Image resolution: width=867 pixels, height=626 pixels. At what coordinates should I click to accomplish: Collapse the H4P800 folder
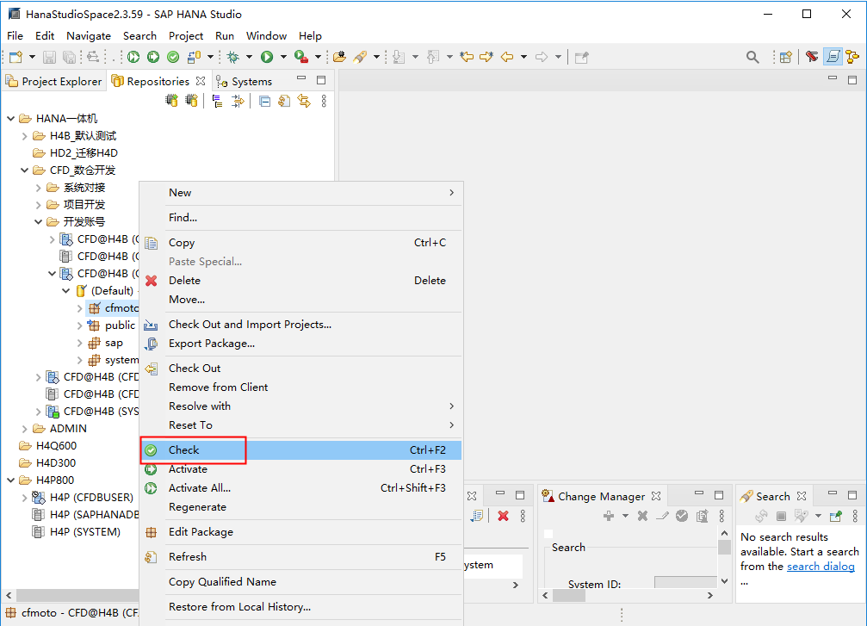coord(10,480)
